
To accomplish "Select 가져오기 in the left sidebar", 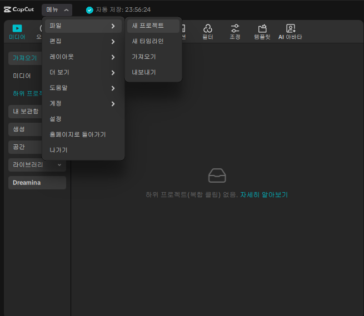I will [25, 58].
